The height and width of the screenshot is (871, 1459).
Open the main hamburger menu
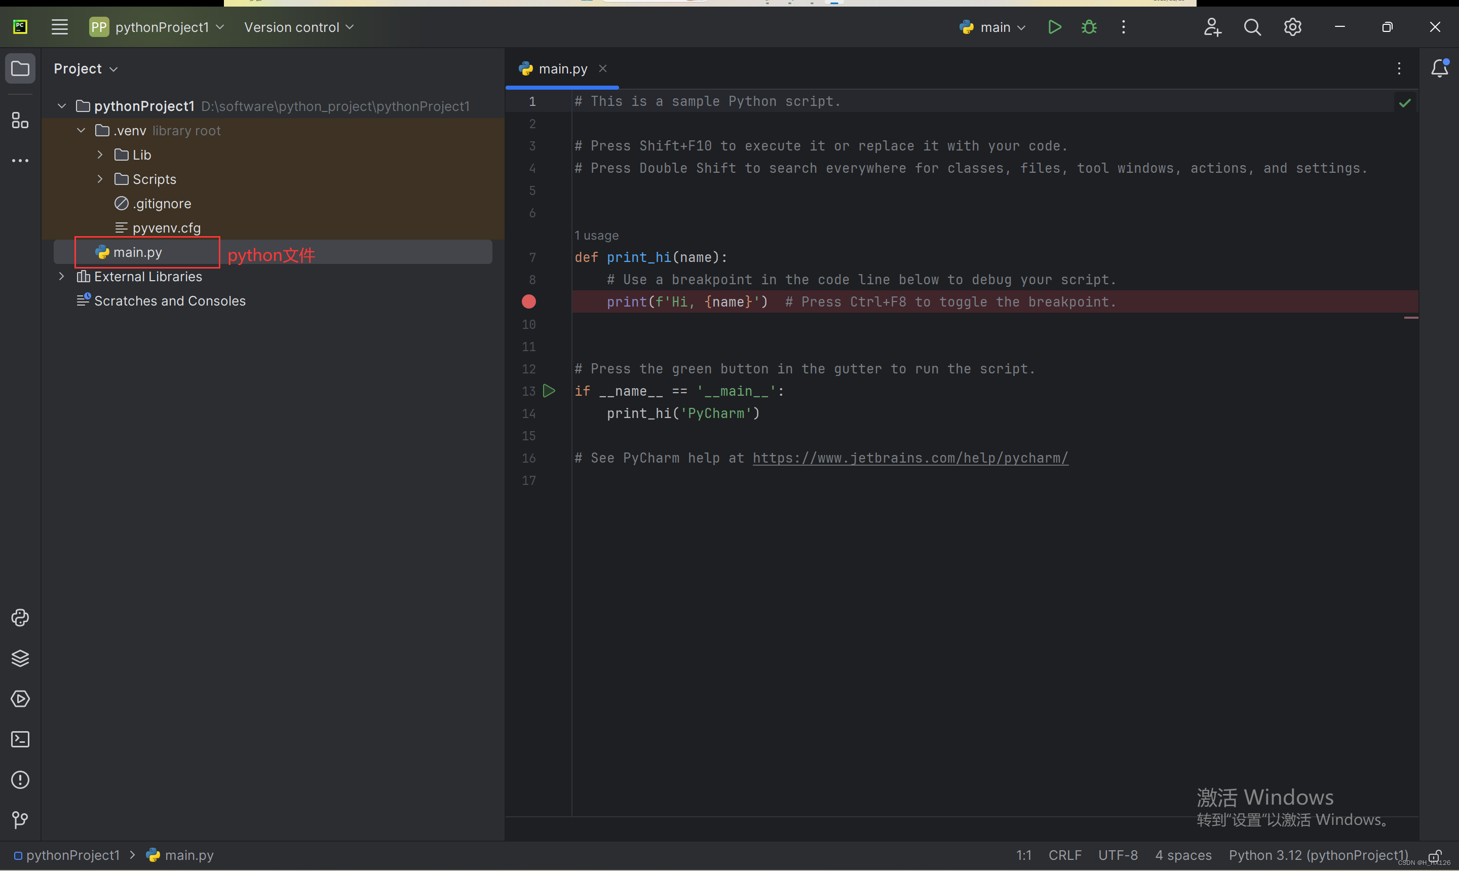tap(59, 27)
